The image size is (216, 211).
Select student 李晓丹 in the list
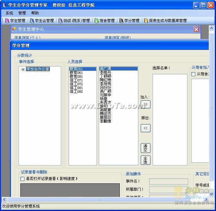pyautogui.click(x=105, y=72)
